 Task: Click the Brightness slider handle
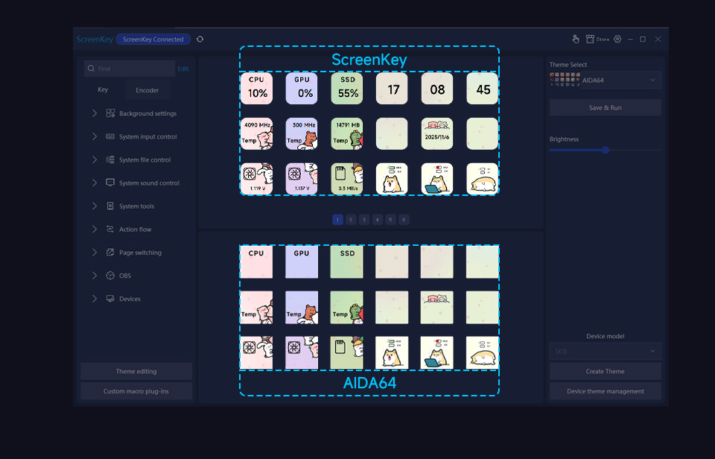606,150
